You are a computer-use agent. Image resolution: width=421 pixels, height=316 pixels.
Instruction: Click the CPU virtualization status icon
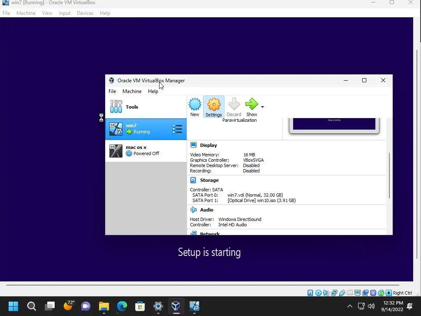point(373,293)
